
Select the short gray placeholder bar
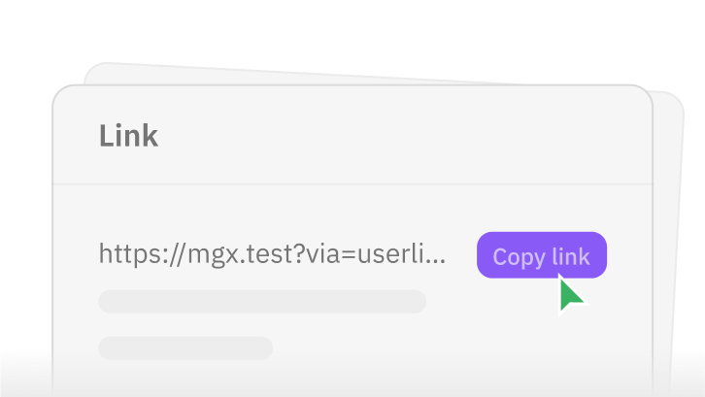point(185,347)
